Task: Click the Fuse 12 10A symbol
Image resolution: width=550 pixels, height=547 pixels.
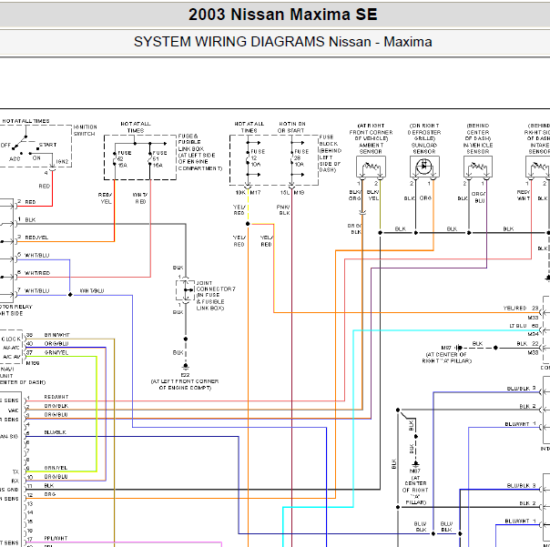Action: pyautogui.click(x=248, y=158)
